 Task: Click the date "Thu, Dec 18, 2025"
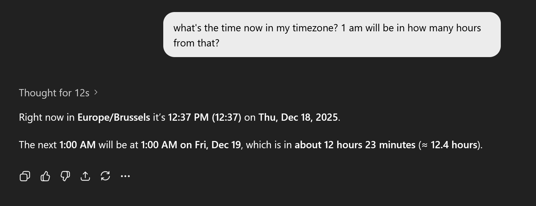coord(298,117)
